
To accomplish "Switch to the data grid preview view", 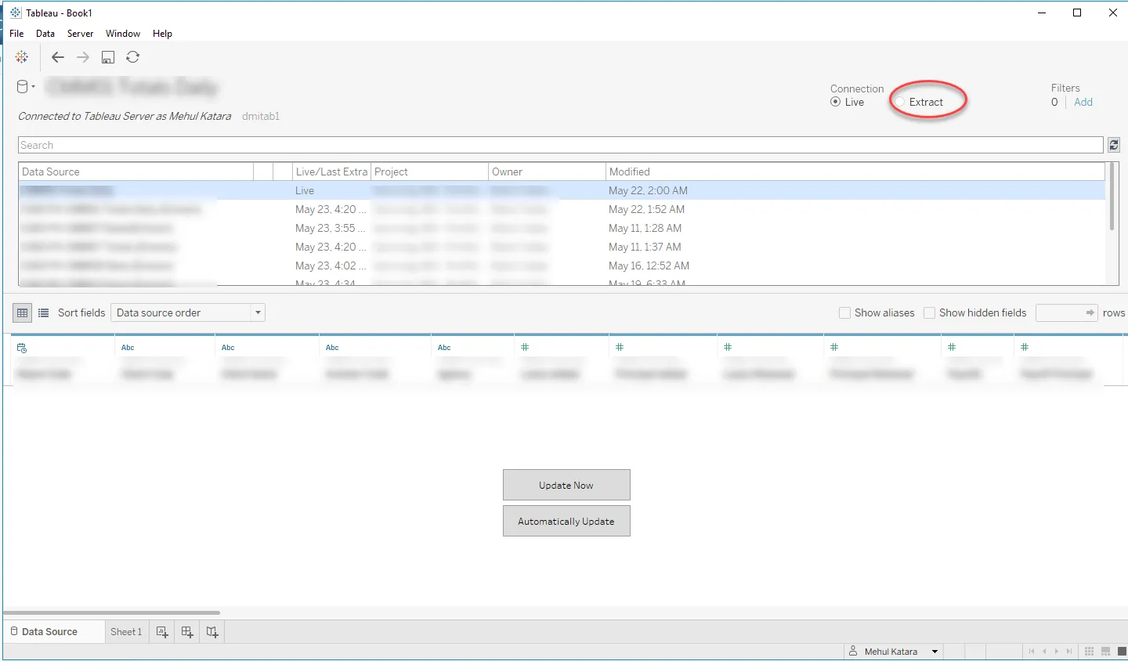I will coord(23,313).
